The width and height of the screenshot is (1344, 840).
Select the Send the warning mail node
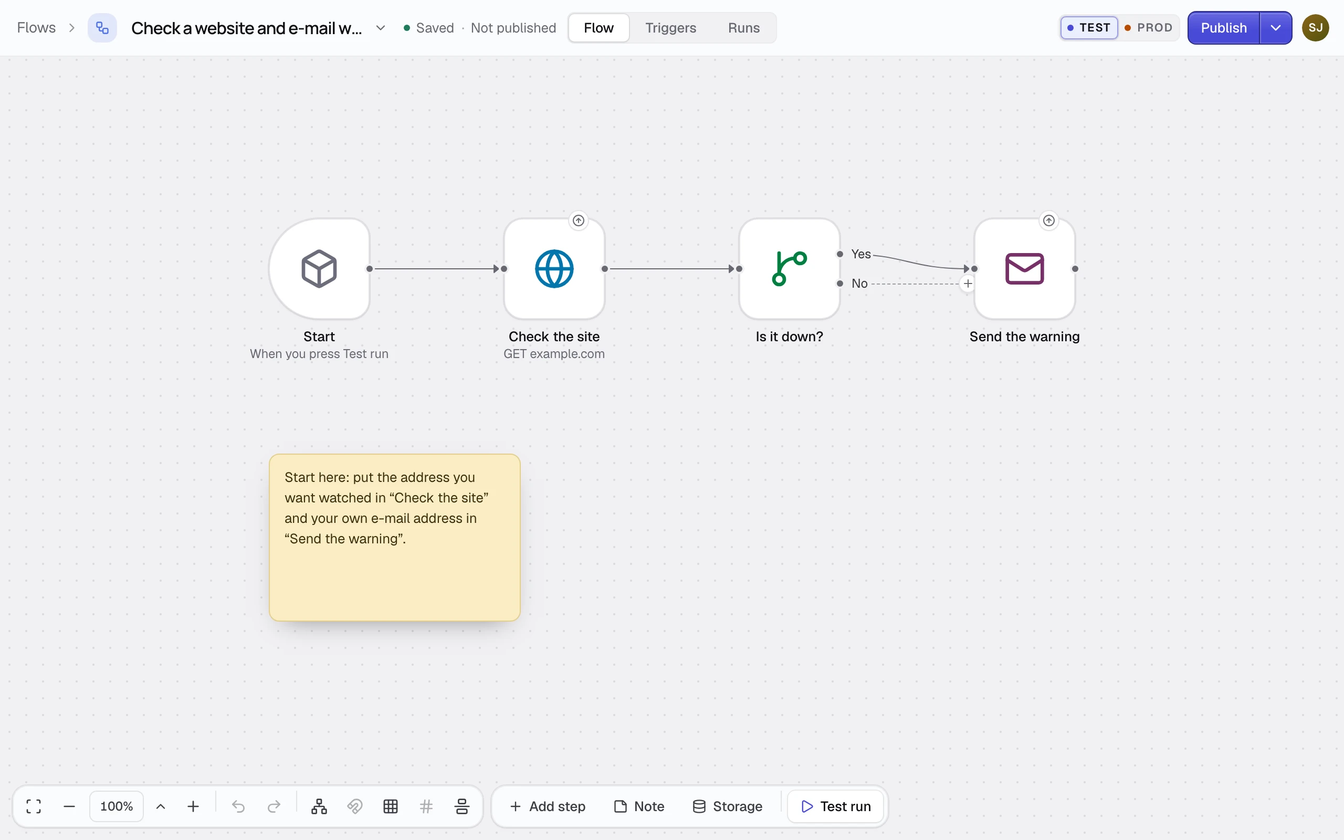[x=1025, y=269]
